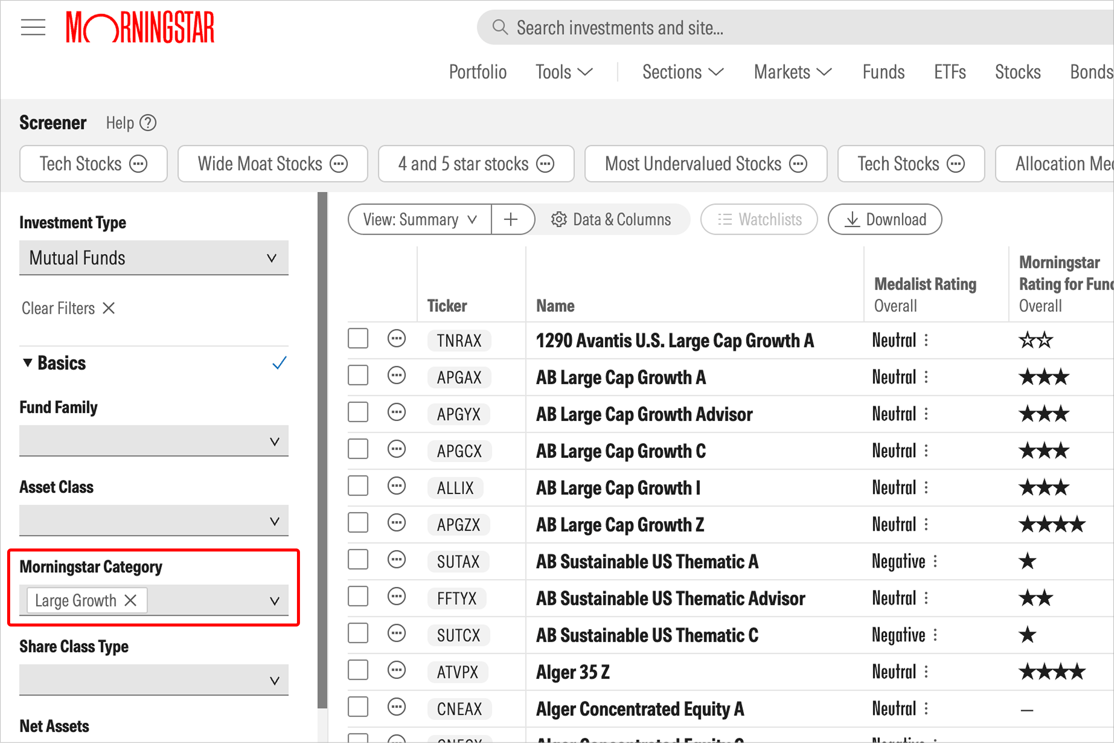Screen dimensions: 1114x743
Task: Open AB Large Cap Growth Advisor fund
Action: pyautogui.click(x=644, y=414)
